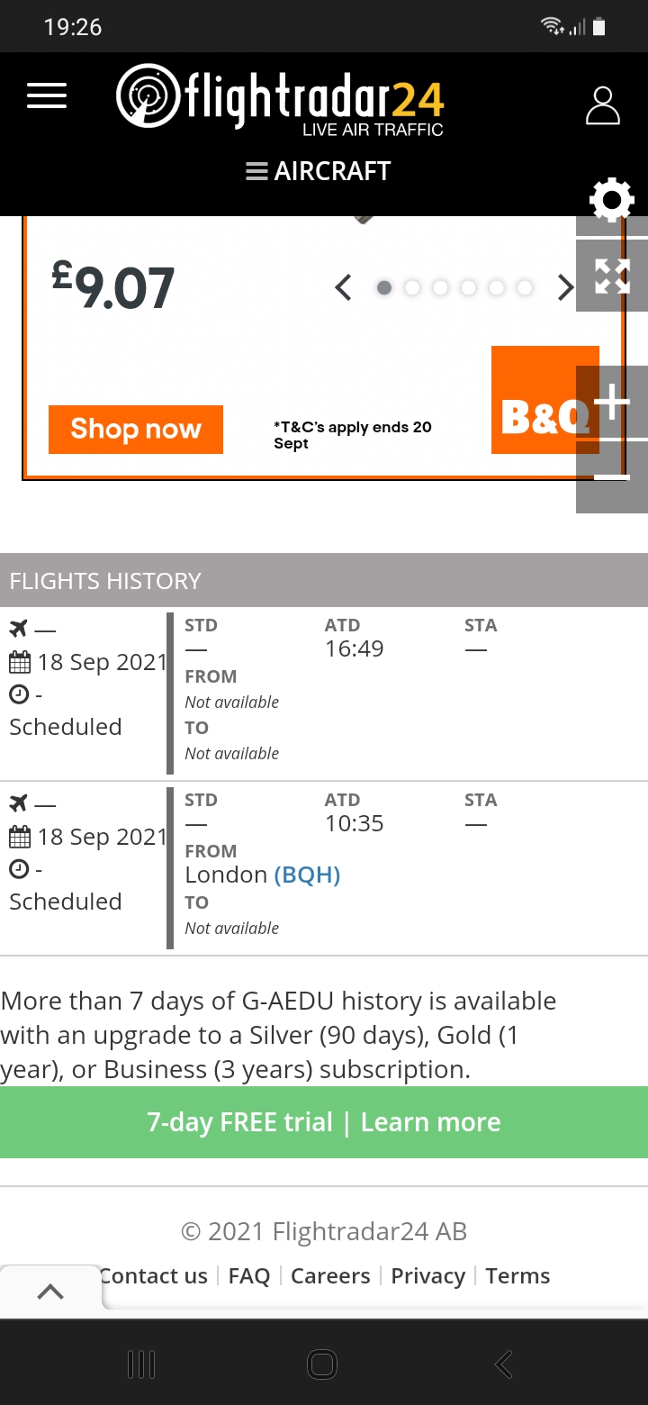The width and height of the screenshot is (648, 1405).
Task: Select the last ad carousel dot
Action: coord(524,288)
